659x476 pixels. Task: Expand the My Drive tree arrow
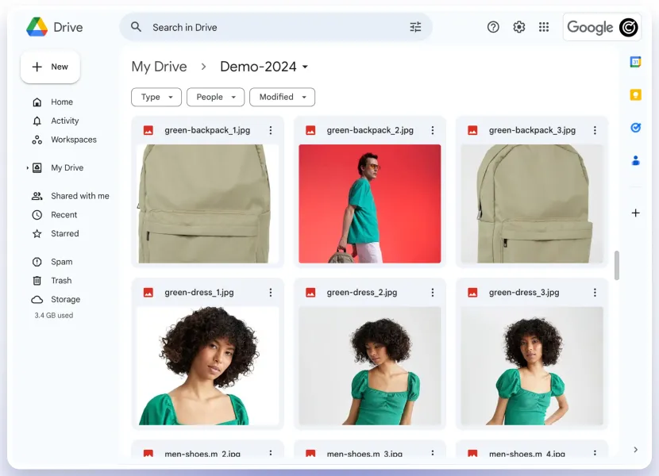click(x=27, y=168)
